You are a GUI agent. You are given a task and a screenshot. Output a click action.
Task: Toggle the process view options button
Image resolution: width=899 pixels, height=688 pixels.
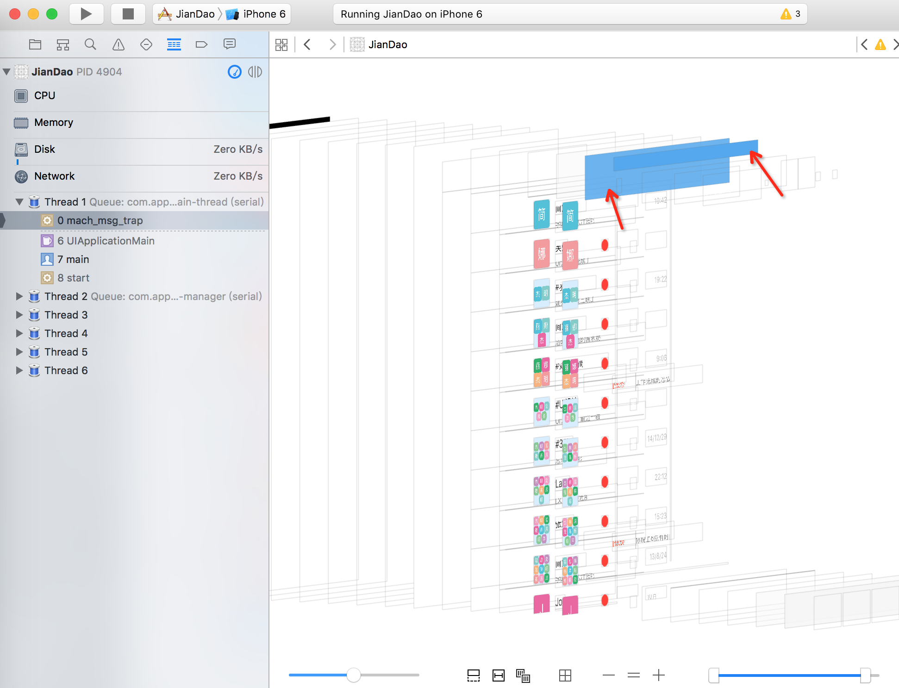tap(255, 72)
